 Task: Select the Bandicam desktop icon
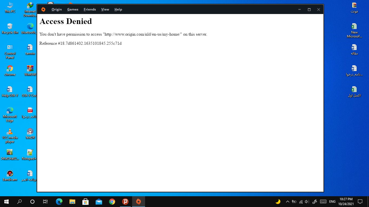[x=10, y=175]
